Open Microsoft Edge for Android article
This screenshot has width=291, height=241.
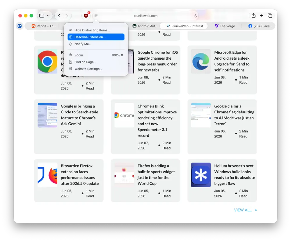click(x=232, y=61)
